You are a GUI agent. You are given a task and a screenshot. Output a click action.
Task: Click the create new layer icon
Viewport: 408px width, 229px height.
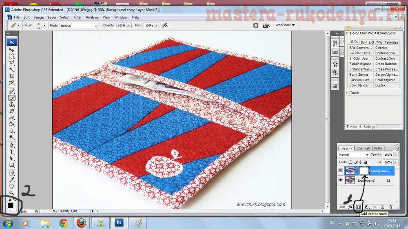click(x=383, y=207)
